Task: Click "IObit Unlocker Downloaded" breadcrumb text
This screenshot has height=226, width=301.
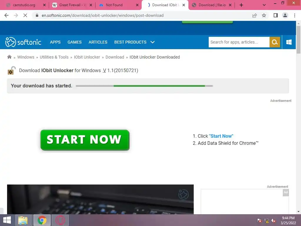Action: (155, 57)
